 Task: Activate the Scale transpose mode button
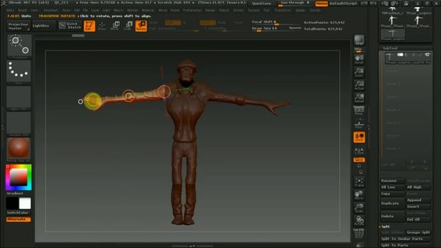128,26
